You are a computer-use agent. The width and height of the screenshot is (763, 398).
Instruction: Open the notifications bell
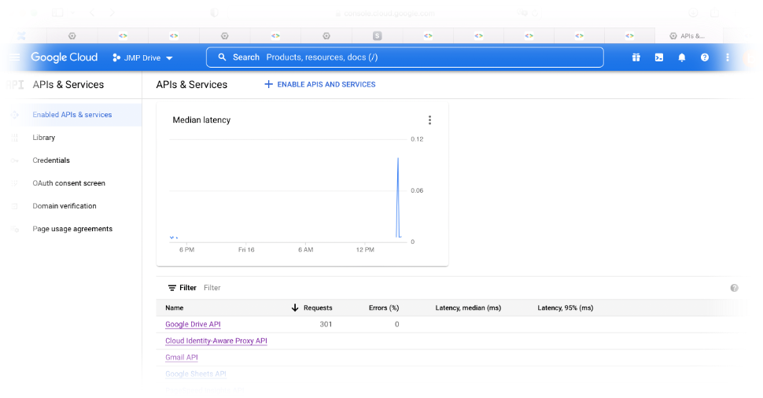point(682,57)
